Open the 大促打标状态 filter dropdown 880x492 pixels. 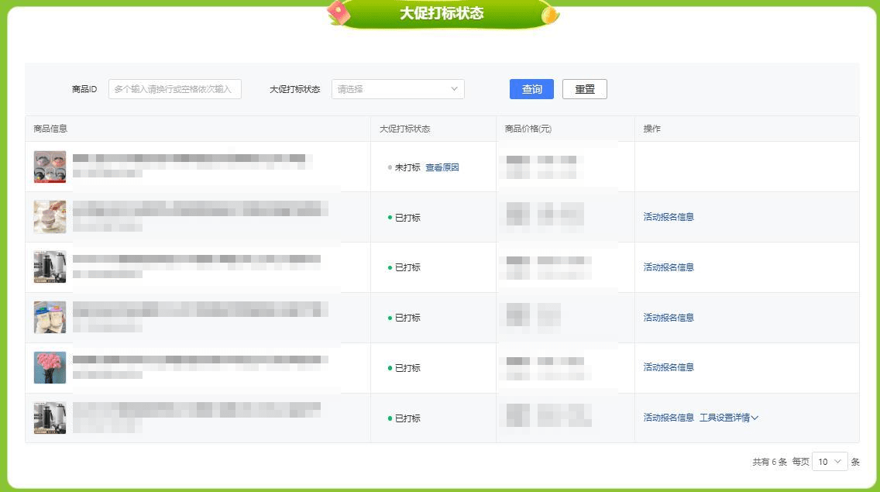pyautogui.click(x=397, y=89)
